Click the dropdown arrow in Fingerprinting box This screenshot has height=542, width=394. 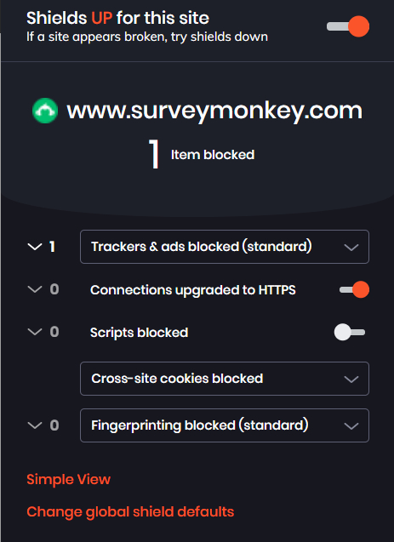(351, 426)
